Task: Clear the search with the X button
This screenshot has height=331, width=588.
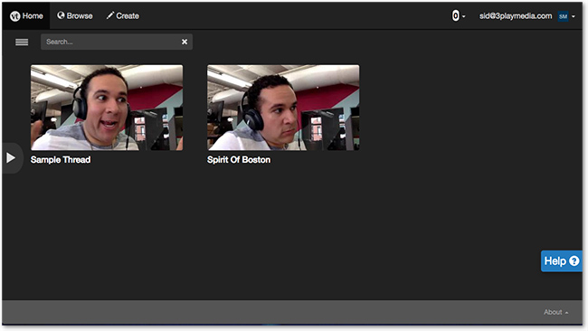Action: 185,42
